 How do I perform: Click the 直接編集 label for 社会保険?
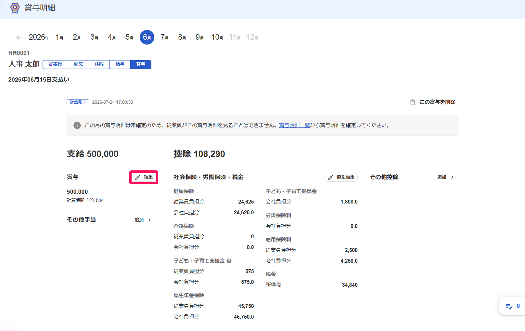pos(346,177)
